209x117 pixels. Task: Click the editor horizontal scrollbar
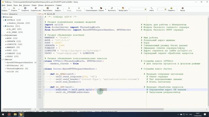[x=101, y=109]
